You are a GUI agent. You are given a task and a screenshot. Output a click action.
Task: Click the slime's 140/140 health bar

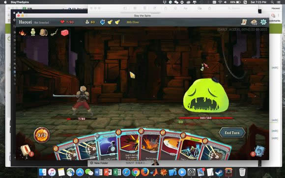tap(206, 118)
